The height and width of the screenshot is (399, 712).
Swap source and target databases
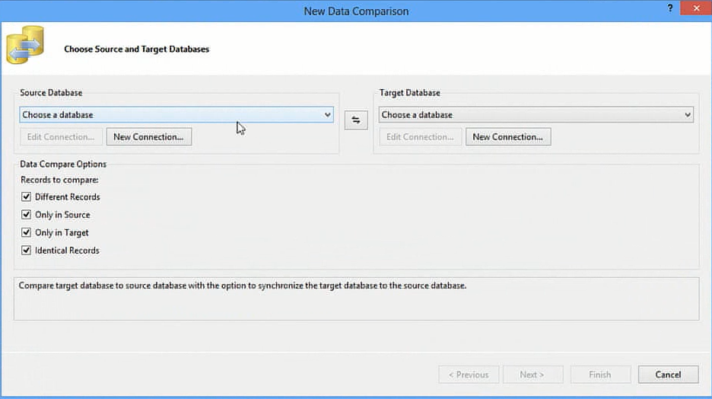pyautogui.click(x=355, y=120)
